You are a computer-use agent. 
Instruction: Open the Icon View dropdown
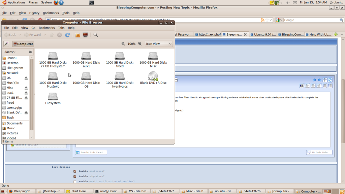click(159, 44)
